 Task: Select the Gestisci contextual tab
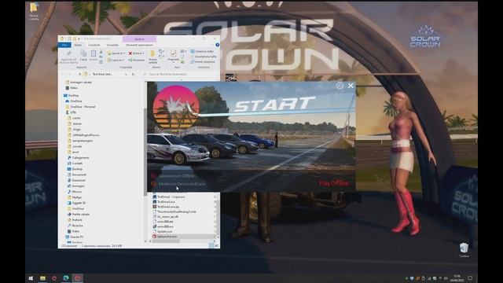tap(139, 39)
